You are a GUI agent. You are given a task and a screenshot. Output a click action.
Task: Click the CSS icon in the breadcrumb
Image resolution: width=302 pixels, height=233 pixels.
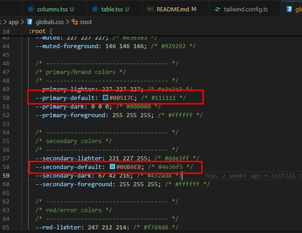(x=30, y=21)
